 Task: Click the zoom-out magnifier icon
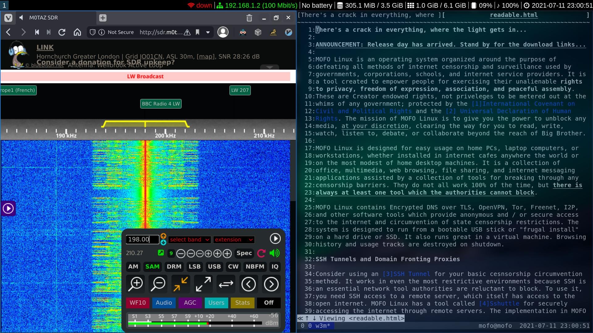pyautogui.click(x=158, y=284)
